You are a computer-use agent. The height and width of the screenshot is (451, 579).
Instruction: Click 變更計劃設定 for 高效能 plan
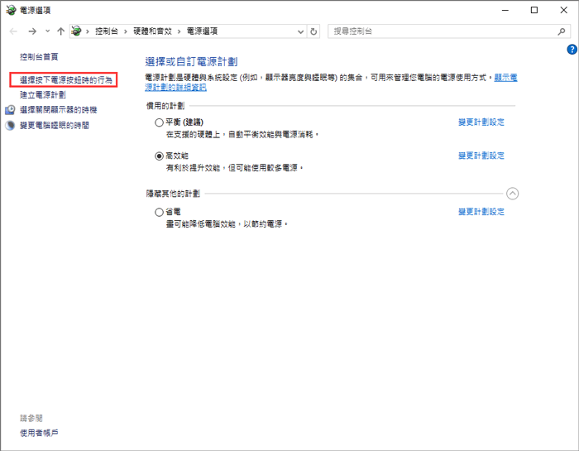[481, 156]
